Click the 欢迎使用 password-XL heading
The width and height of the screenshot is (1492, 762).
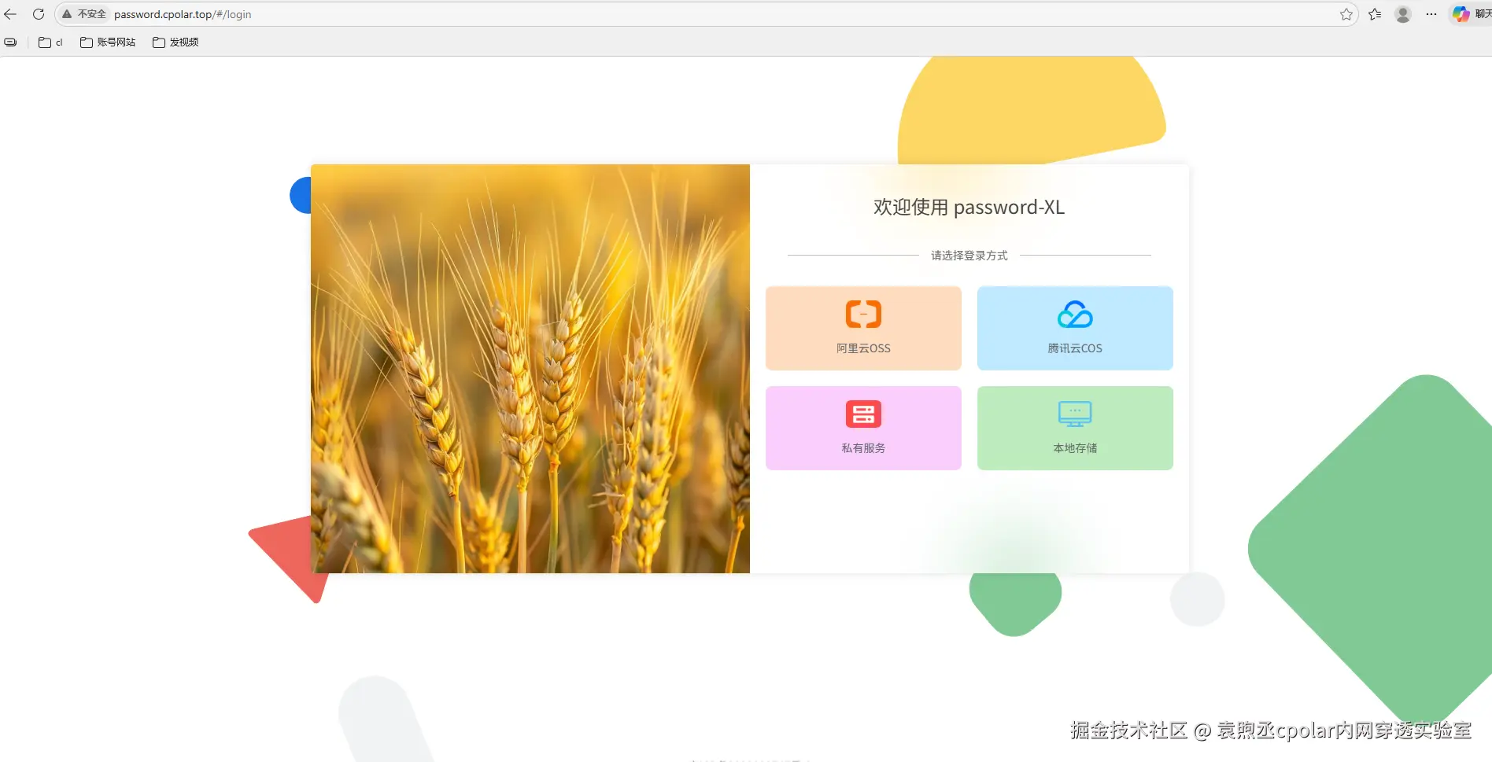pos(969,207)
